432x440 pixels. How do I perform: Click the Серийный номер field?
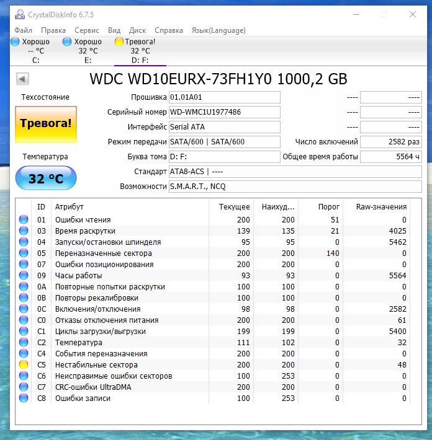(x=224, y=112)
